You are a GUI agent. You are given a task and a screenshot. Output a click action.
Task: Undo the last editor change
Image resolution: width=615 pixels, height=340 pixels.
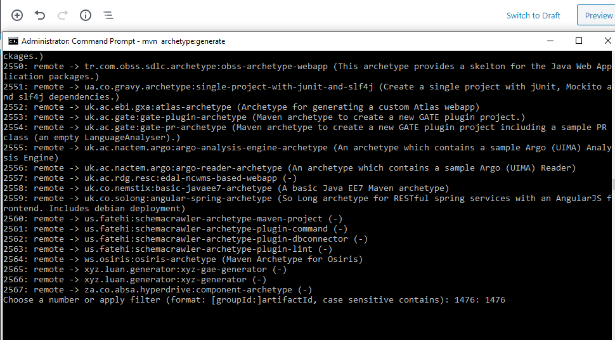pos(39,15)
